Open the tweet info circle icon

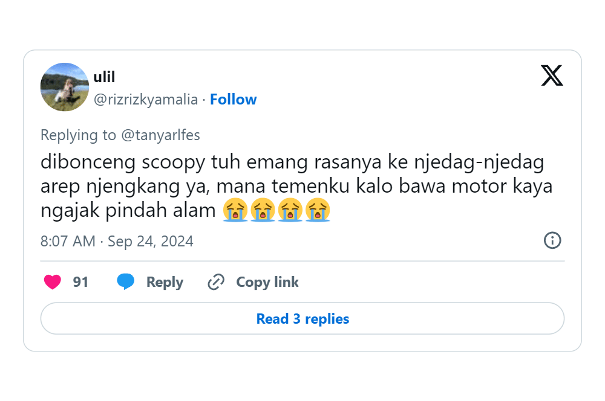(552, 240)
